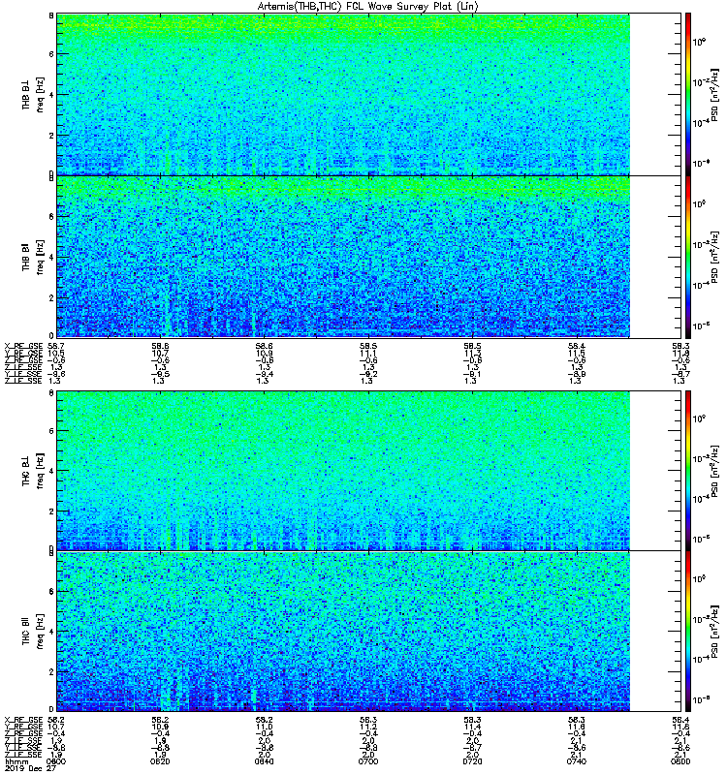Click the color bar beside the THC B-perpendicular panel
This screenshot has height=775, width=727.
click(688, 471)
